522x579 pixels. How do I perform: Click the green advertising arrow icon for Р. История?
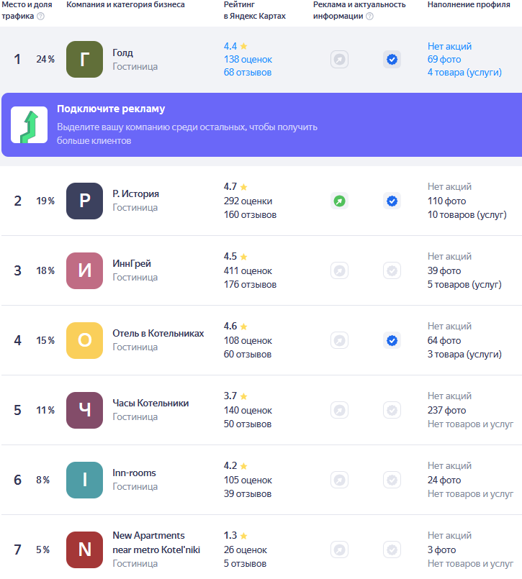[339, 201]
